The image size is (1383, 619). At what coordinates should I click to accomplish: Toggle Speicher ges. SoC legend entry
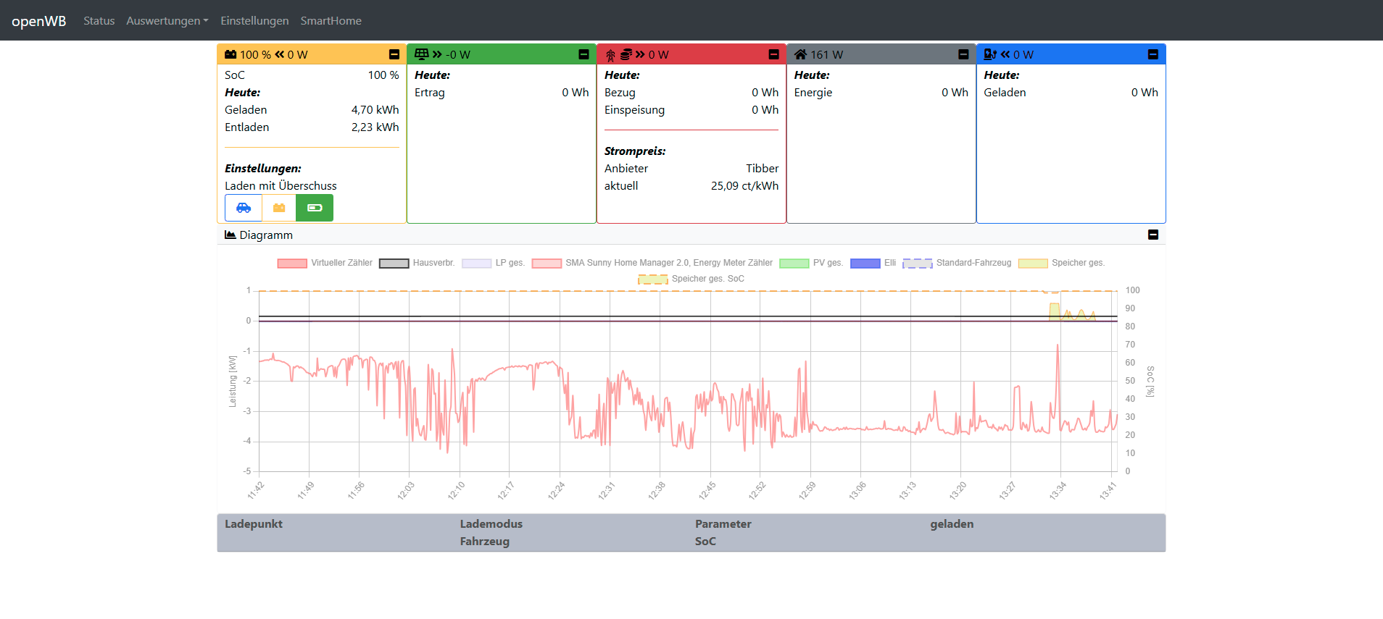tap(691, 279)
